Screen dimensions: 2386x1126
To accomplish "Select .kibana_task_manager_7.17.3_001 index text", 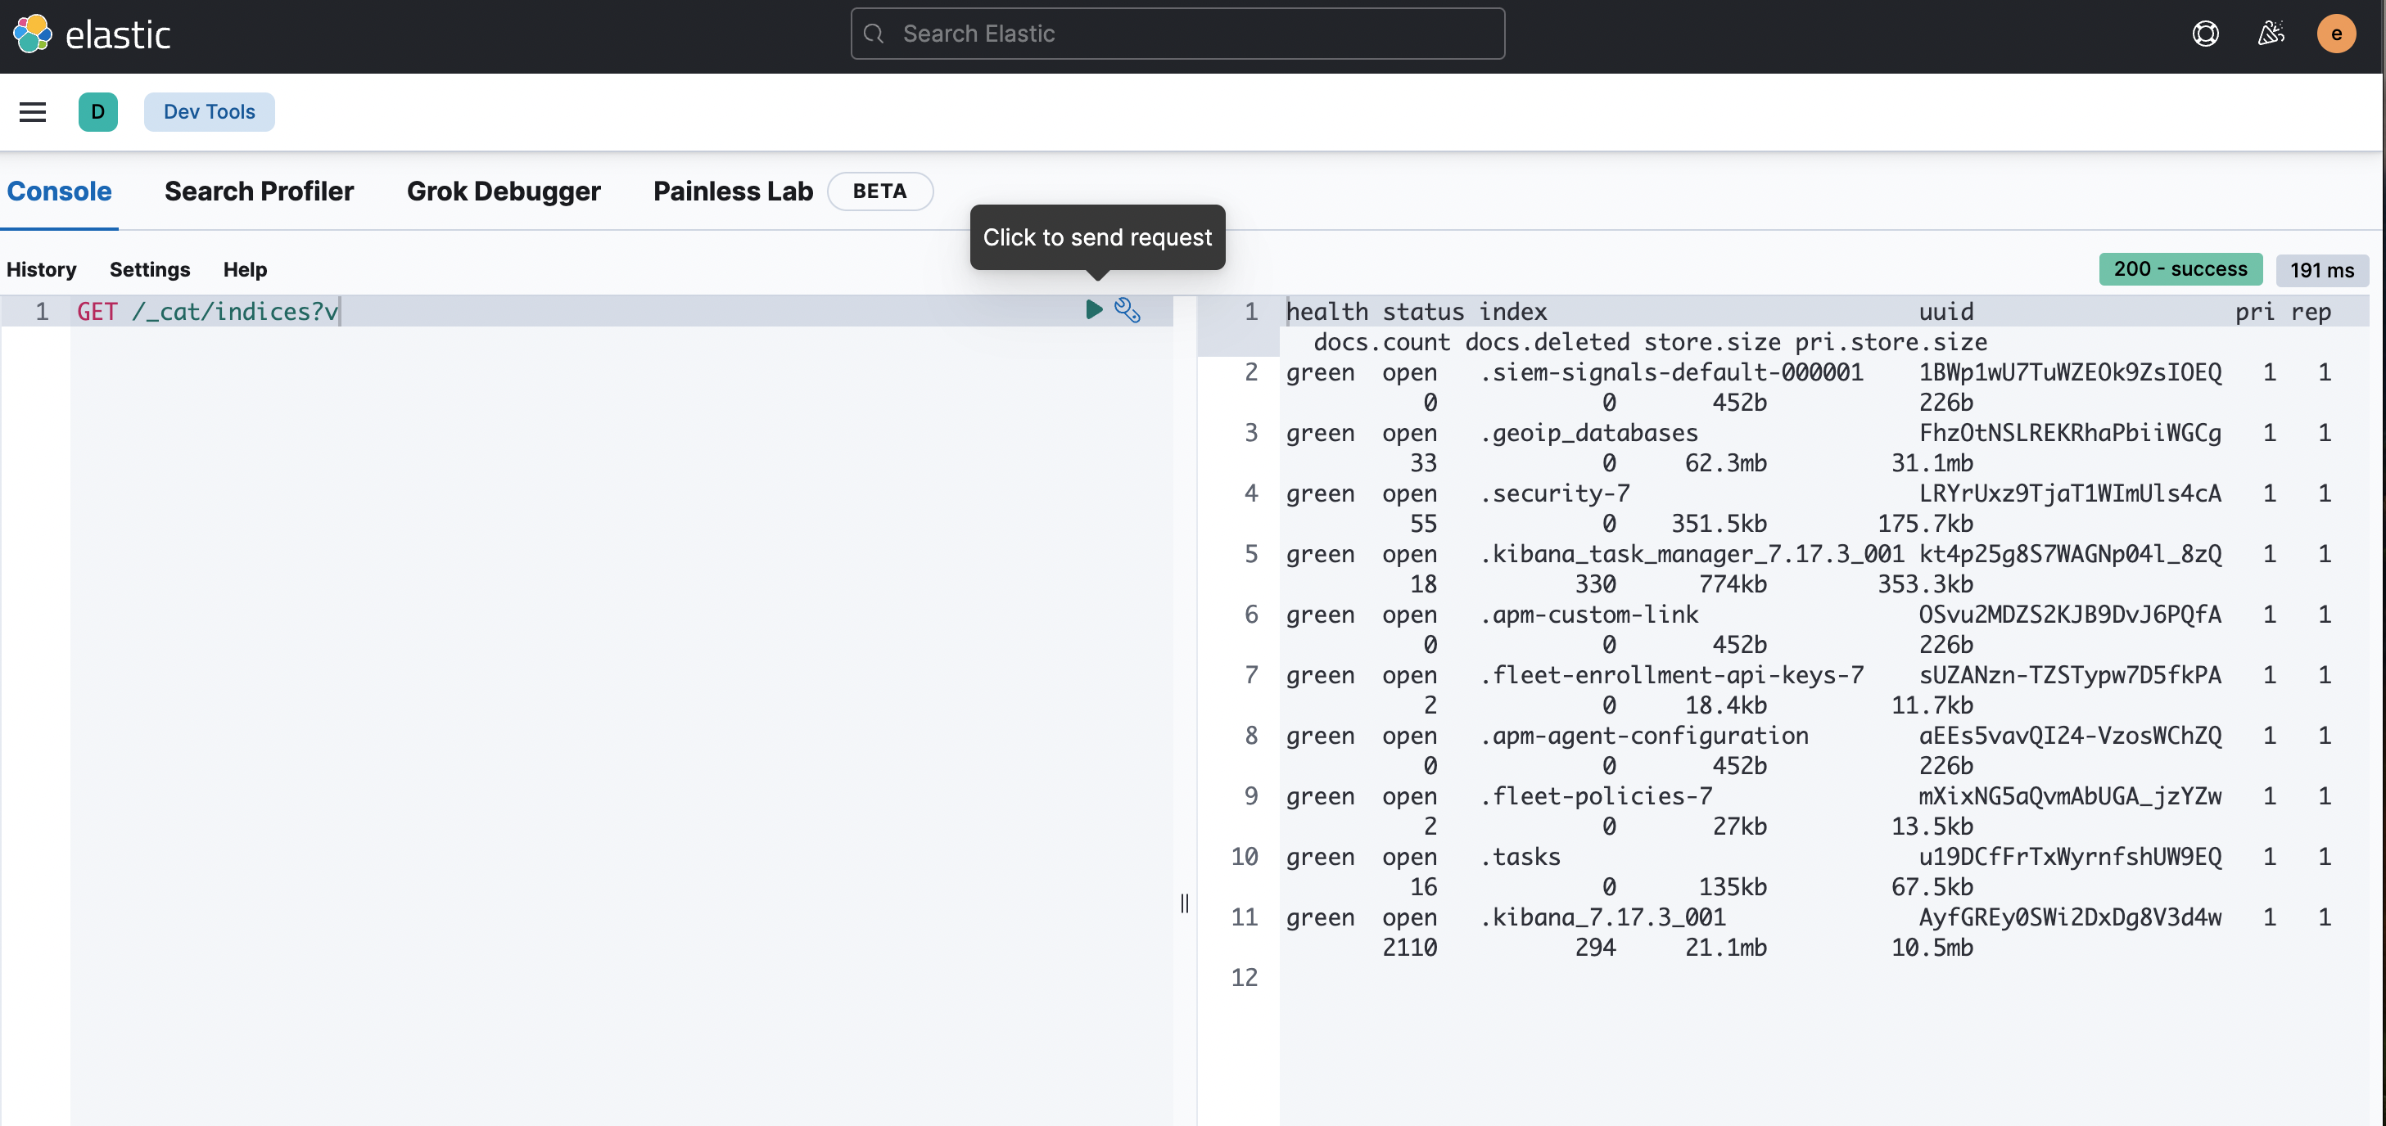I will (x=1692, y=554).
